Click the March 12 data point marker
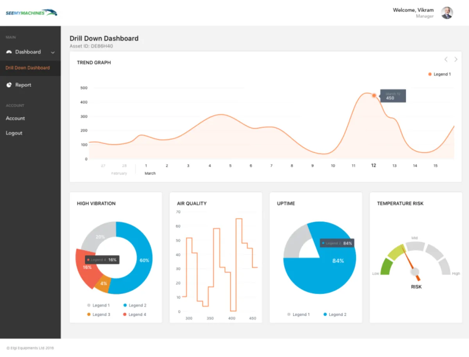 coord(374,95)
